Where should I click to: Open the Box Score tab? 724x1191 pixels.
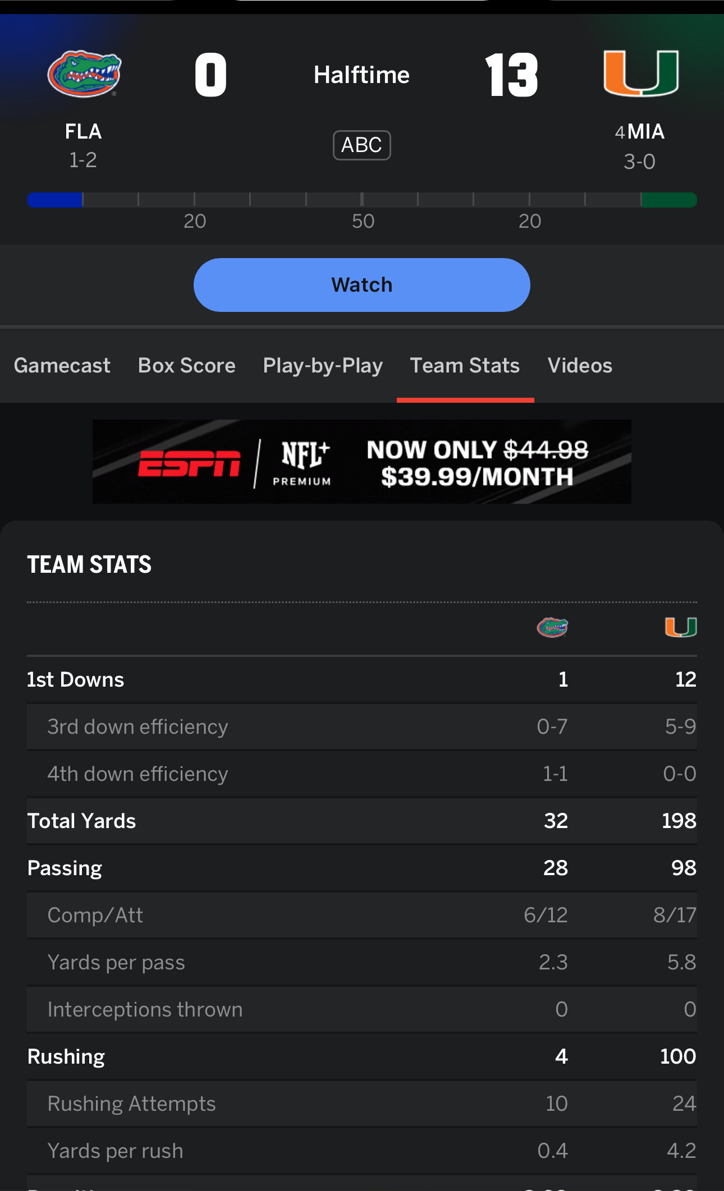click(187, 366)
